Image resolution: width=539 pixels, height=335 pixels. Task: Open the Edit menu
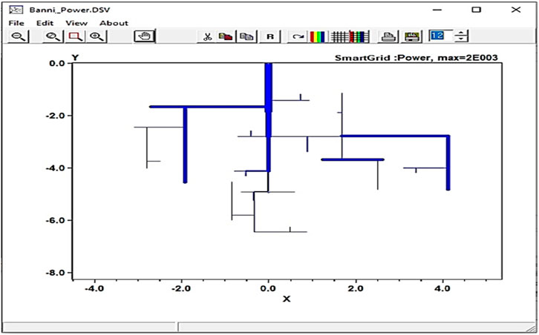click(x=45, y=23)
